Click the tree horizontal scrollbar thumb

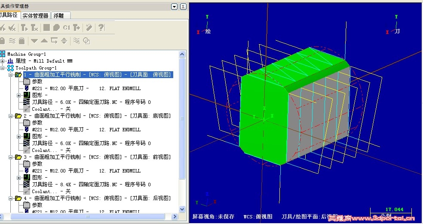(87, 216)
